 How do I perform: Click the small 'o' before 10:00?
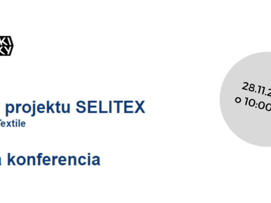click(x=238, y=100)
